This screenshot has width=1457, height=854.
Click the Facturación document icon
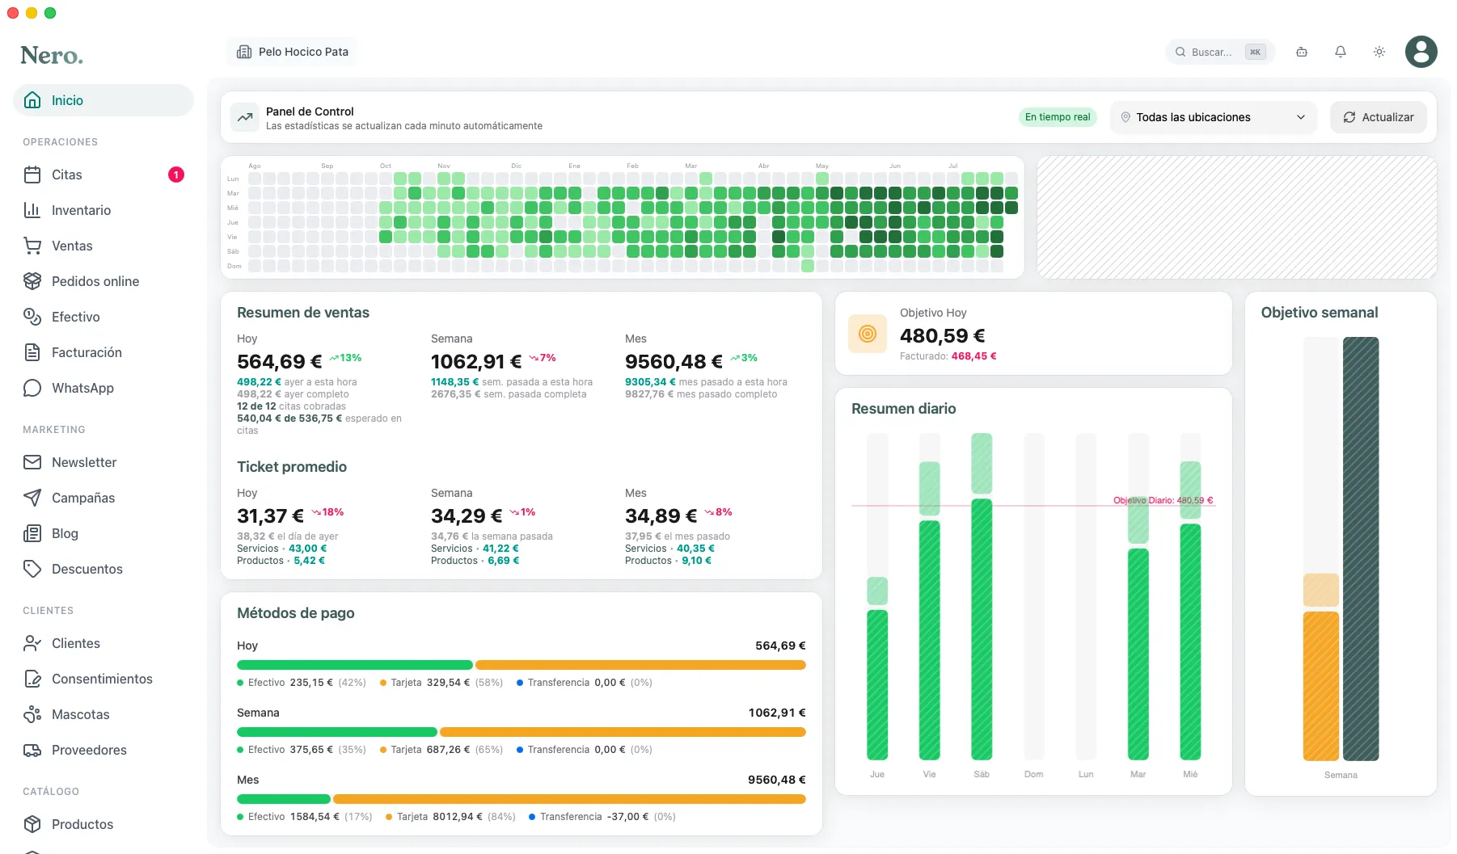click(32, 352)
